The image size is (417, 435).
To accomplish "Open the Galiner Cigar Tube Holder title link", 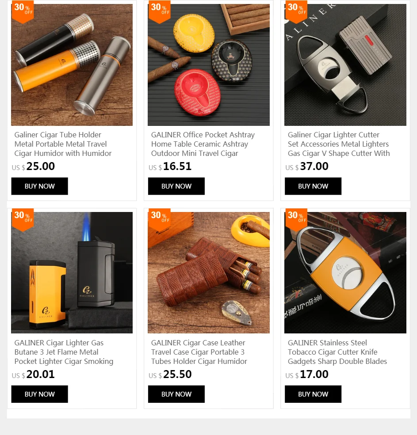I will pos(63,144).
